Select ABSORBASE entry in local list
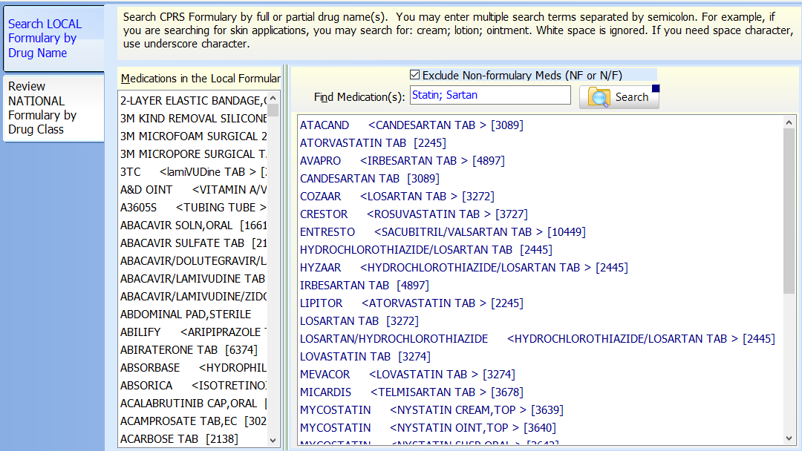 (193, 368)
